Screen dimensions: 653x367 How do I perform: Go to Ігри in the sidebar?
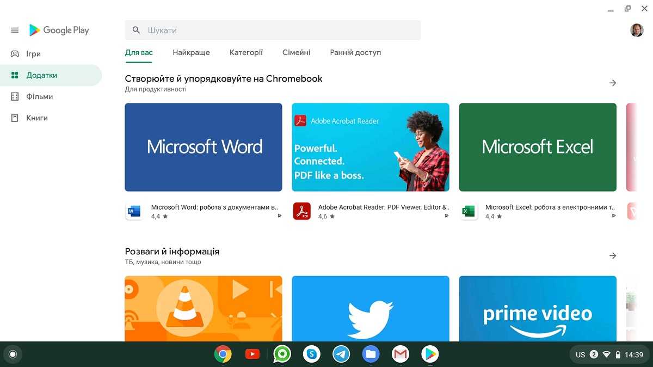(x=34, y=54)
